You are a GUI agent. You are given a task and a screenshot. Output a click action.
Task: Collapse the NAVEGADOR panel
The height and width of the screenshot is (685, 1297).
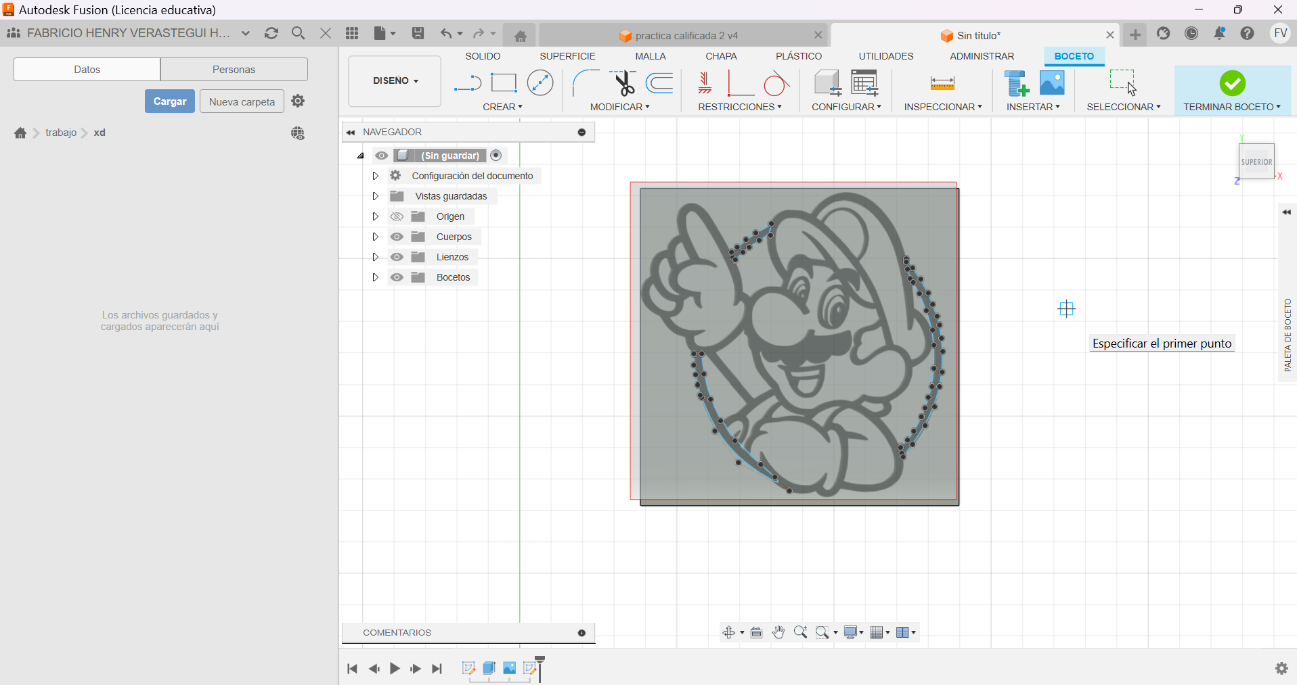(x=351, y=133)
